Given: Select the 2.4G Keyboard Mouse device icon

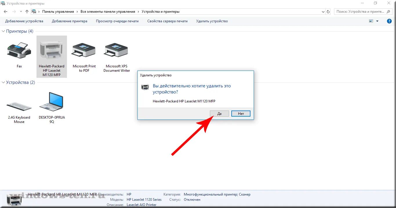Looking at the screenshot, I should click(19, 106).
